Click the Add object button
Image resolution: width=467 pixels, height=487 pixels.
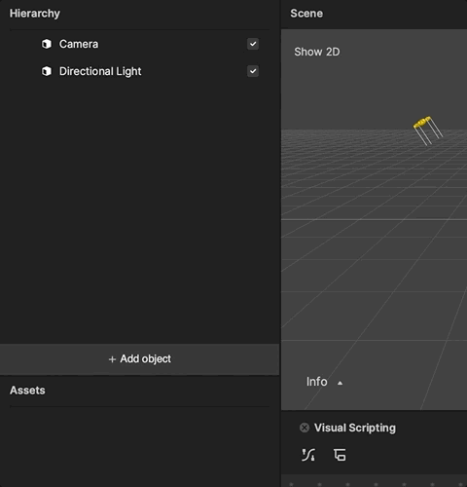(x=139, y=359)
